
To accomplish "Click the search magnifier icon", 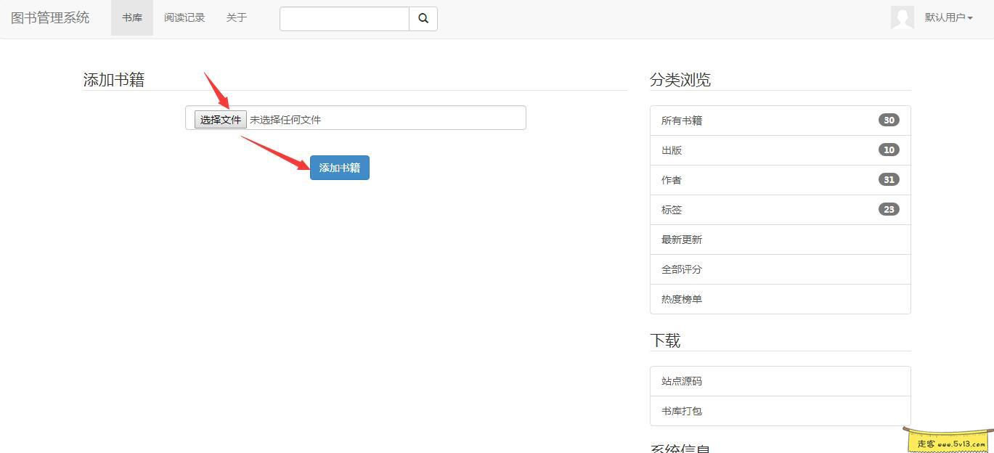I will coord(423,18).
